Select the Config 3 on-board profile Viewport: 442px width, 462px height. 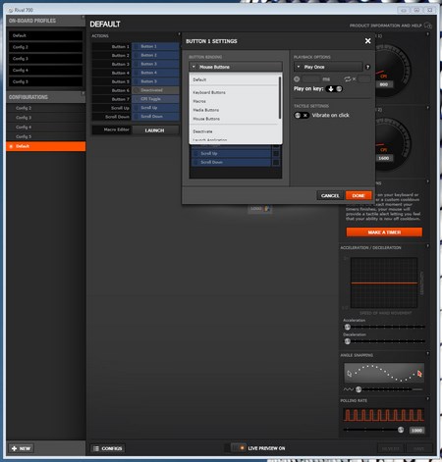click(x=45, y=59)
